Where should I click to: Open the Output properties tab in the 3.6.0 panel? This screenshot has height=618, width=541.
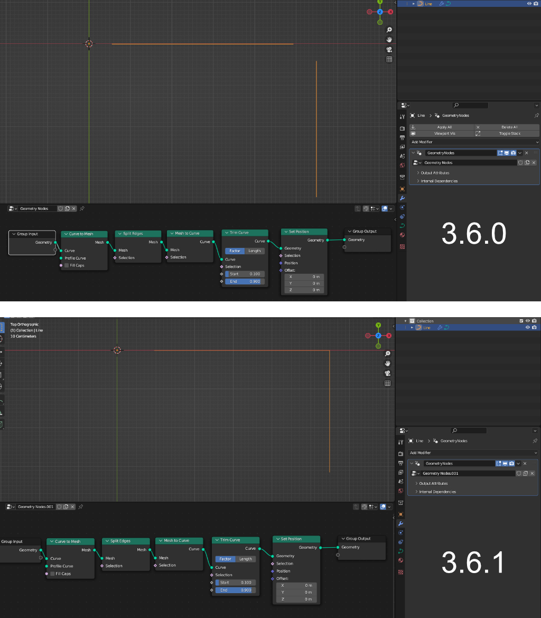pyautogui.click(x=402, y=138)
